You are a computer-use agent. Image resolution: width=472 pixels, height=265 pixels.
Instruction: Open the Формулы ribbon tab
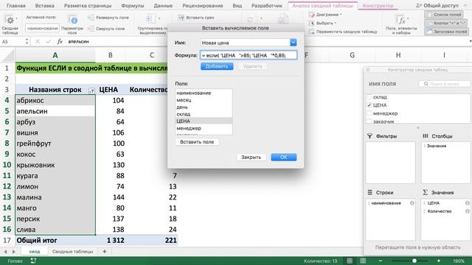(x=133, y=6)
